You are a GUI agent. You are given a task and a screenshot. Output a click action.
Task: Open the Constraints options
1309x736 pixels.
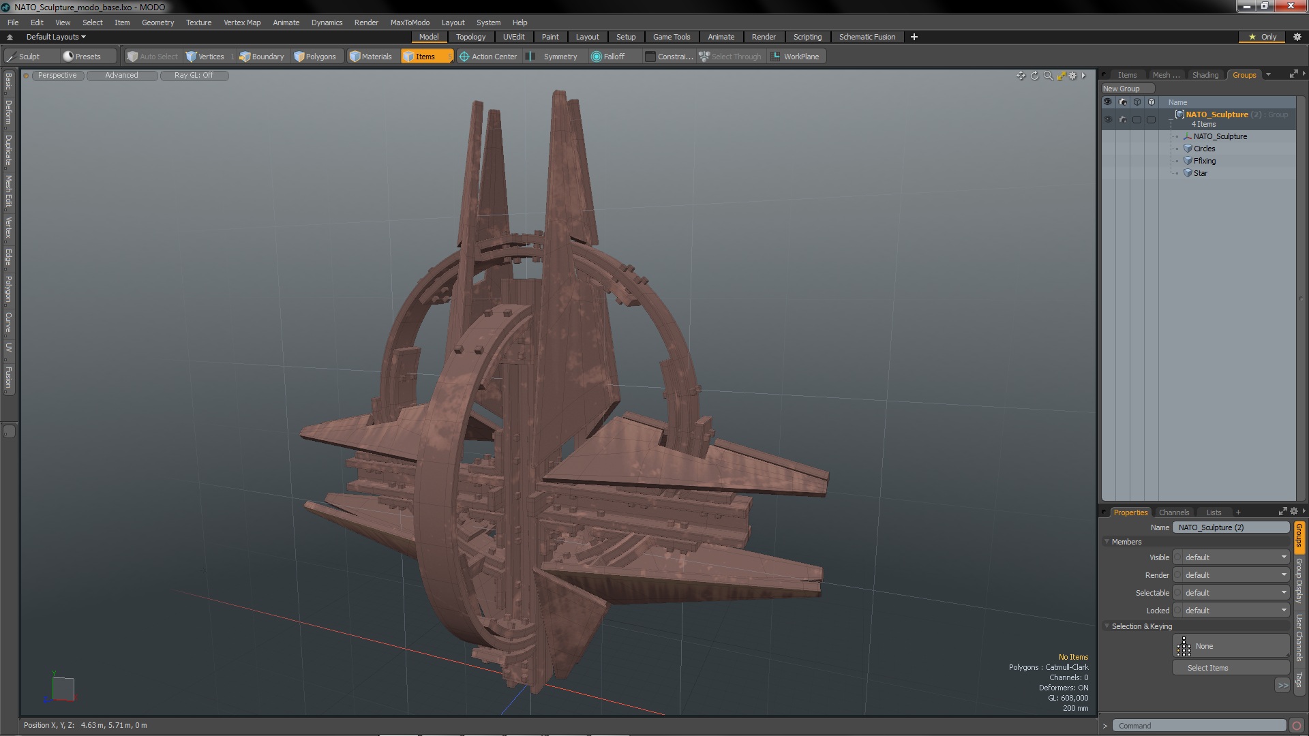[x=669, y=57]
